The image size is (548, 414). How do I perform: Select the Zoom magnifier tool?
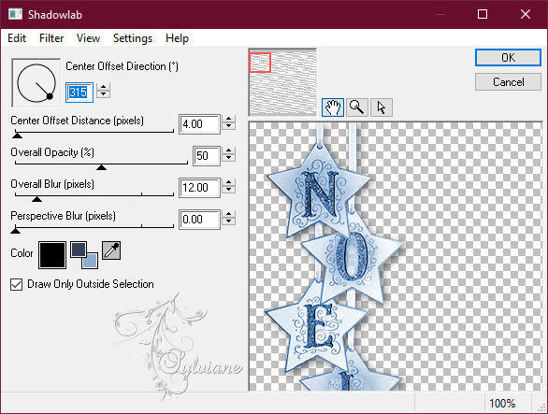coord(357,107)
